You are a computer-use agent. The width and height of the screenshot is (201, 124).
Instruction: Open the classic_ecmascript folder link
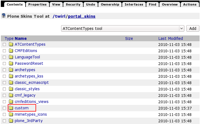click(32, 82)
